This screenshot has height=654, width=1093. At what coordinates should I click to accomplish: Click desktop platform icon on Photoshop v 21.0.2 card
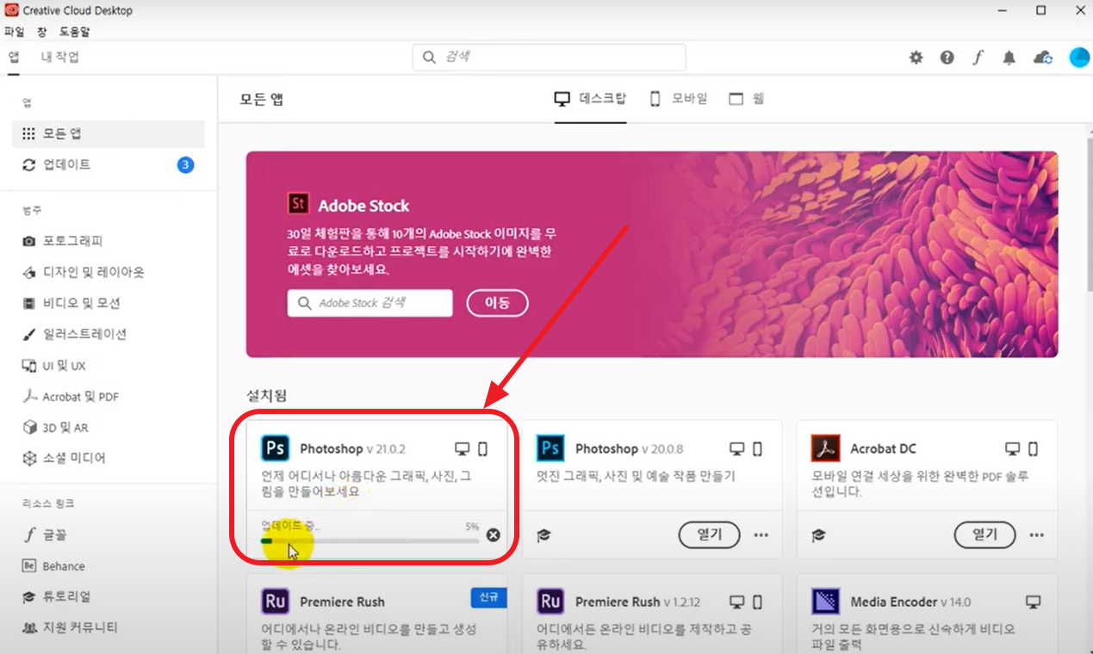[463, 449]
